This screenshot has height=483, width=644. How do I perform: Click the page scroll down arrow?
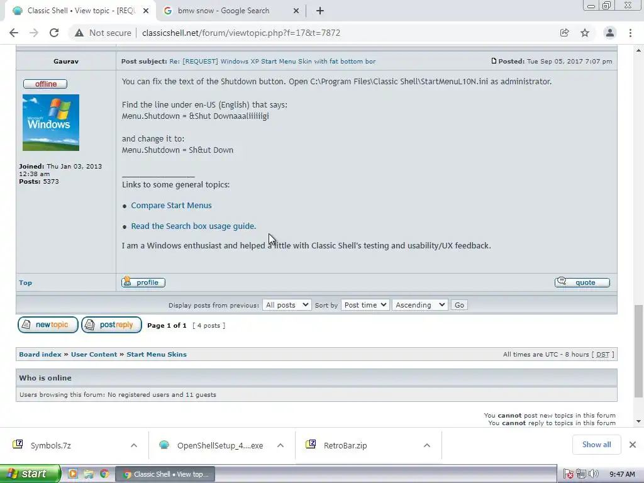[638, 421]
